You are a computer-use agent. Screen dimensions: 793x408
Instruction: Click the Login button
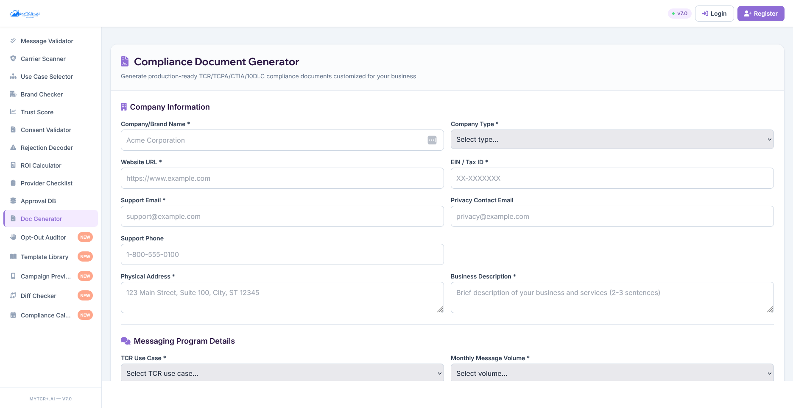pos(714,14)
